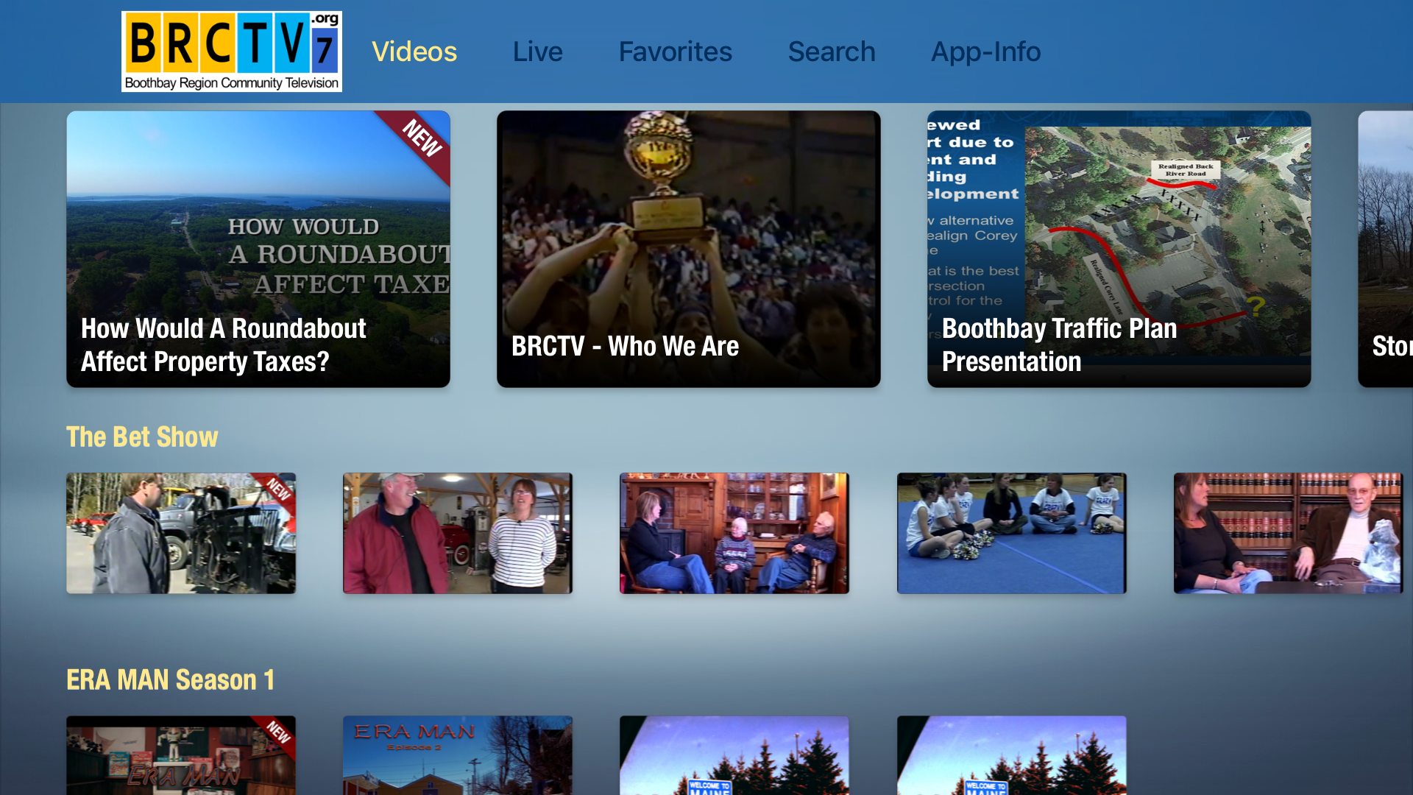
Task: Open BRCTV - Who We Are video
Action: coord(689,249)
